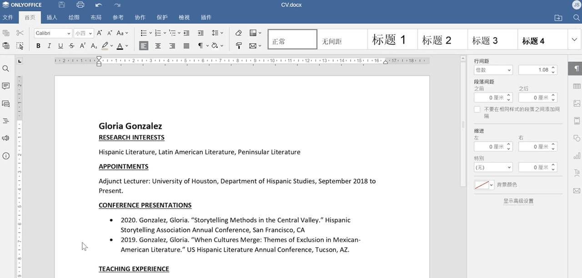Toggle bold formatting
Screen dimensions: 582x278
pyautogui.click(x=38, y=45)
